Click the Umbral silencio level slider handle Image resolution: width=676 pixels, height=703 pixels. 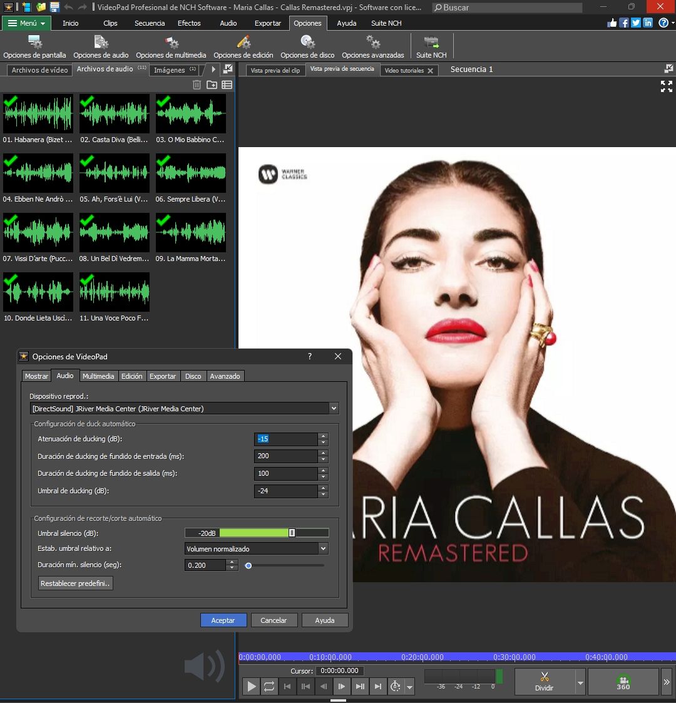(292, 533)
